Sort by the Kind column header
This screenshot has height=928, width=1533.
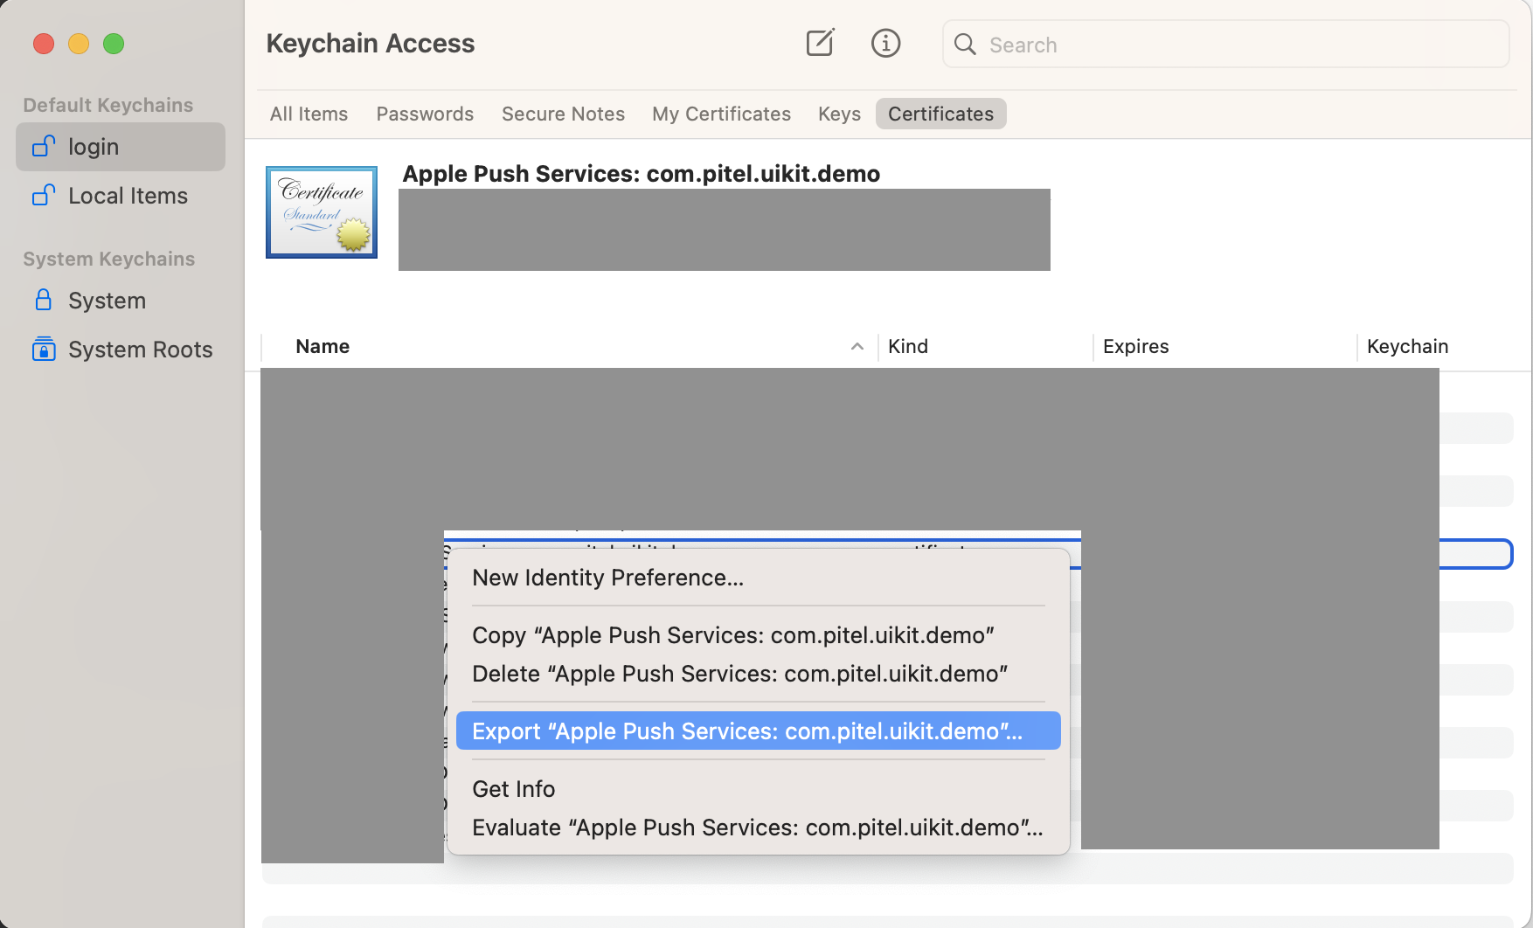coord(908,346)
